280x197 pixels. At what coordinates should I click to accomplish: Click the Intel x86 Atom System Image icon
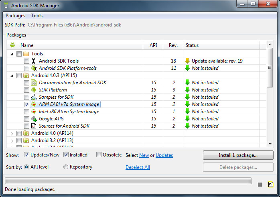pos(34,112)
